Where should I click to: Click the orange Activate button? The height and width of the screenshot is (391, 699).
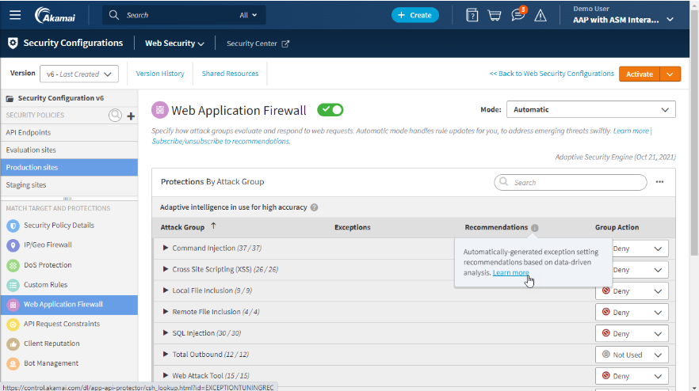639,74
